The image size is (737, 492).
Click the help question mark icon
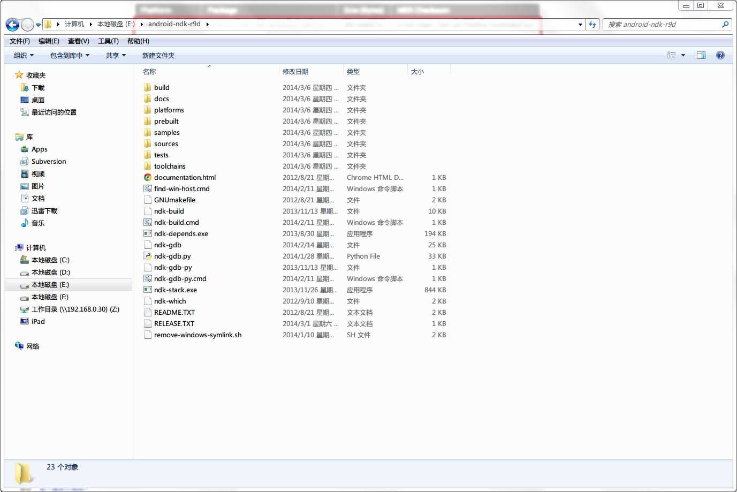pyautogui.click(x=720, y=55)
